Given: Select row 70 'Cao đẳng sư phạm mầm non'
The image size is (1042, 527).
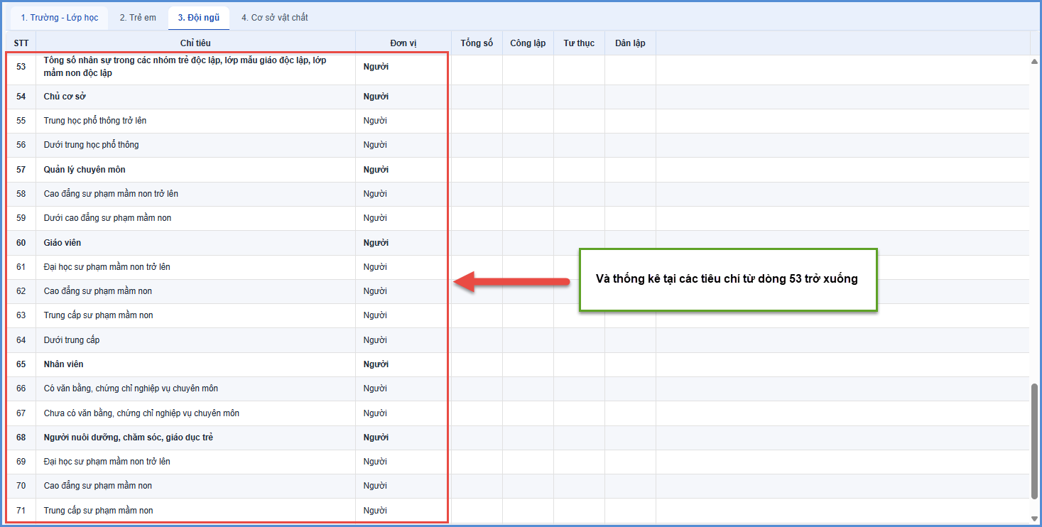Looking at the screenshot, I should (x=518, y=486).
